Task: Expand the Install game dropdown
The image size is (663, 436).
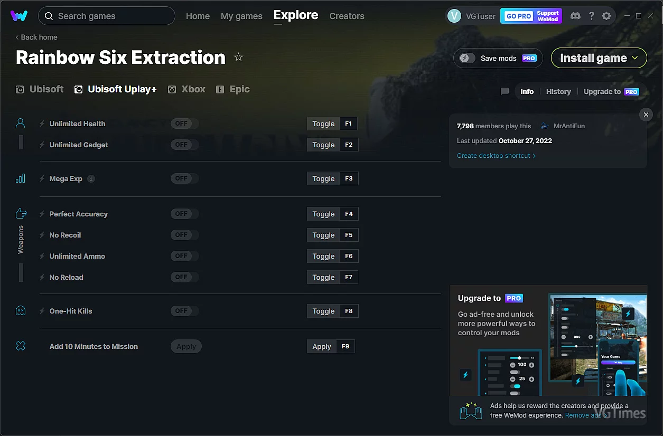Action: tap(599, 58)
